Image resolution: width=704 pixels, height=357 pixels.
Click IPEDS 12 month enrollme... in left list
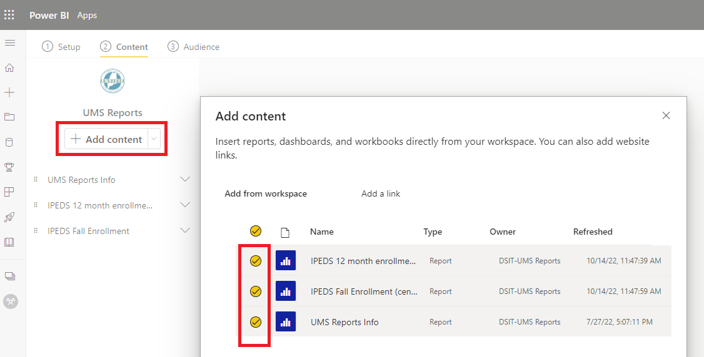pyautogui.click(x=100, y=205)
